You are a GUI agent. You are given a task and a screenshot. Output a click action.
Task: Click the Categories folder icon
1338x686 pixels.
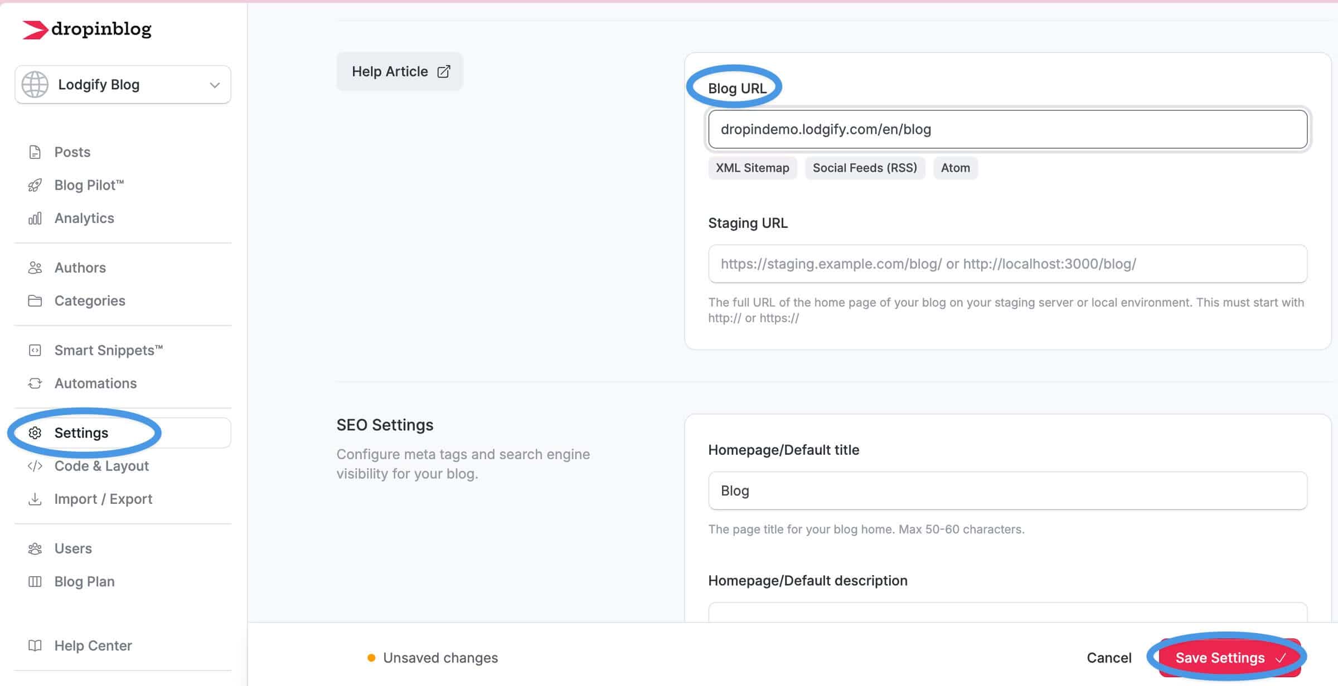tap(35, 301)
